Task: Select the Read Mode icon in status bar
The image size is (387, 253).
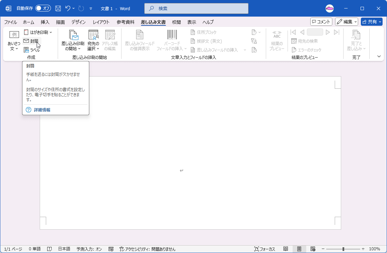Action: pos(286,249)
